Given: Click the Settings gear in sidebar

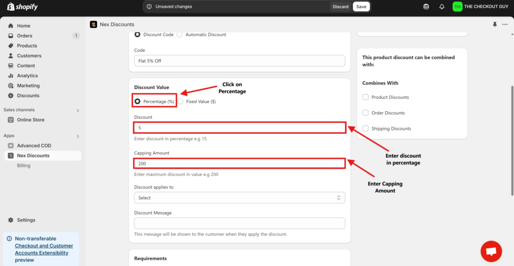Looking at the screenshot, I should click(x=11, y=220).
